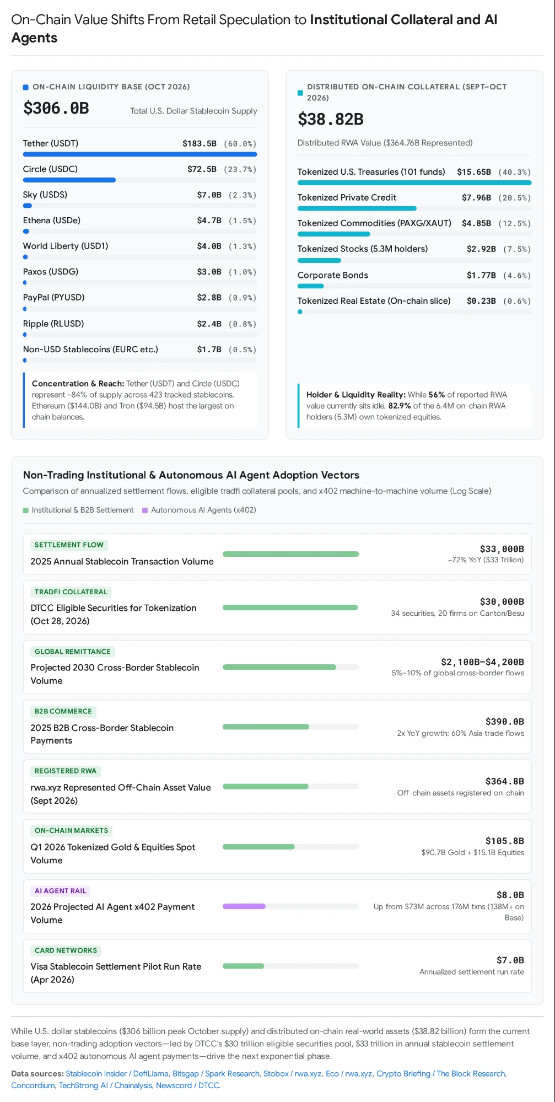Select the CARD NETWORKS tag

66,950
